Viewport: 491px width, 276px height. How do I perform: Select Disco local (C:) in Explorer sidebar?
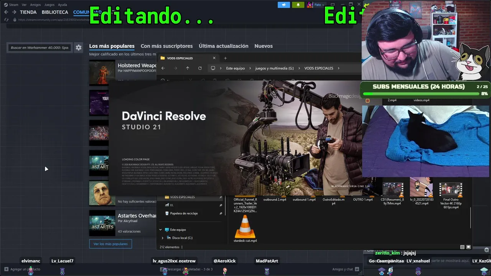point(182,238)
